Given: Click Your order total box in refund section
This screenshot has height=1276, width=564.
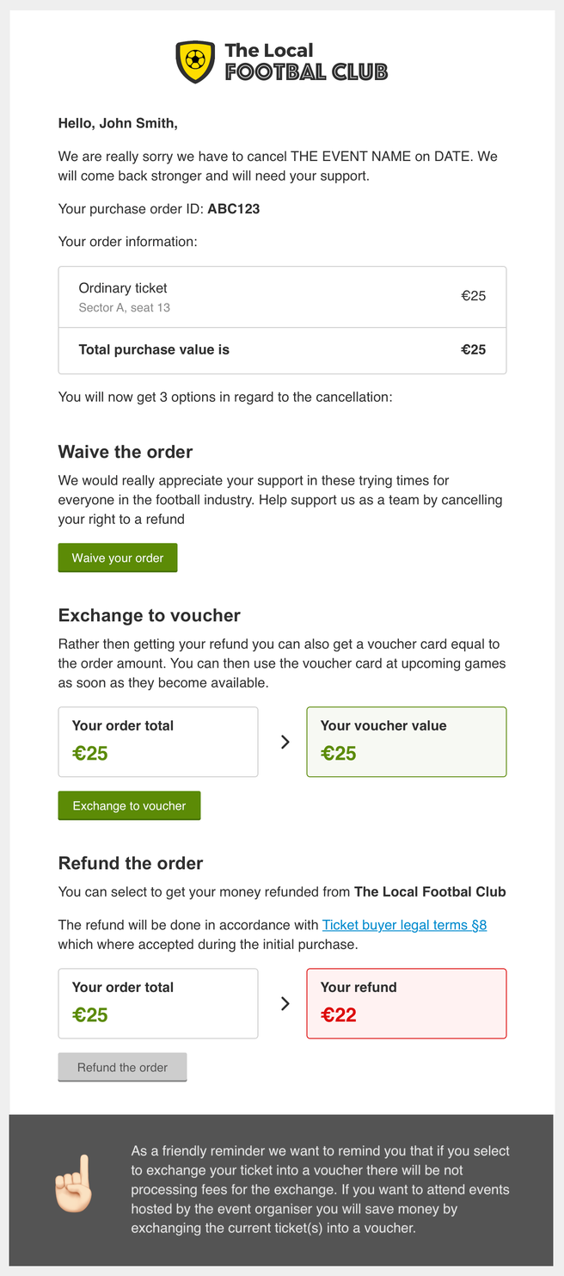Looking at the screenshot, I should pyautogui.click(x=158, y=1003).
